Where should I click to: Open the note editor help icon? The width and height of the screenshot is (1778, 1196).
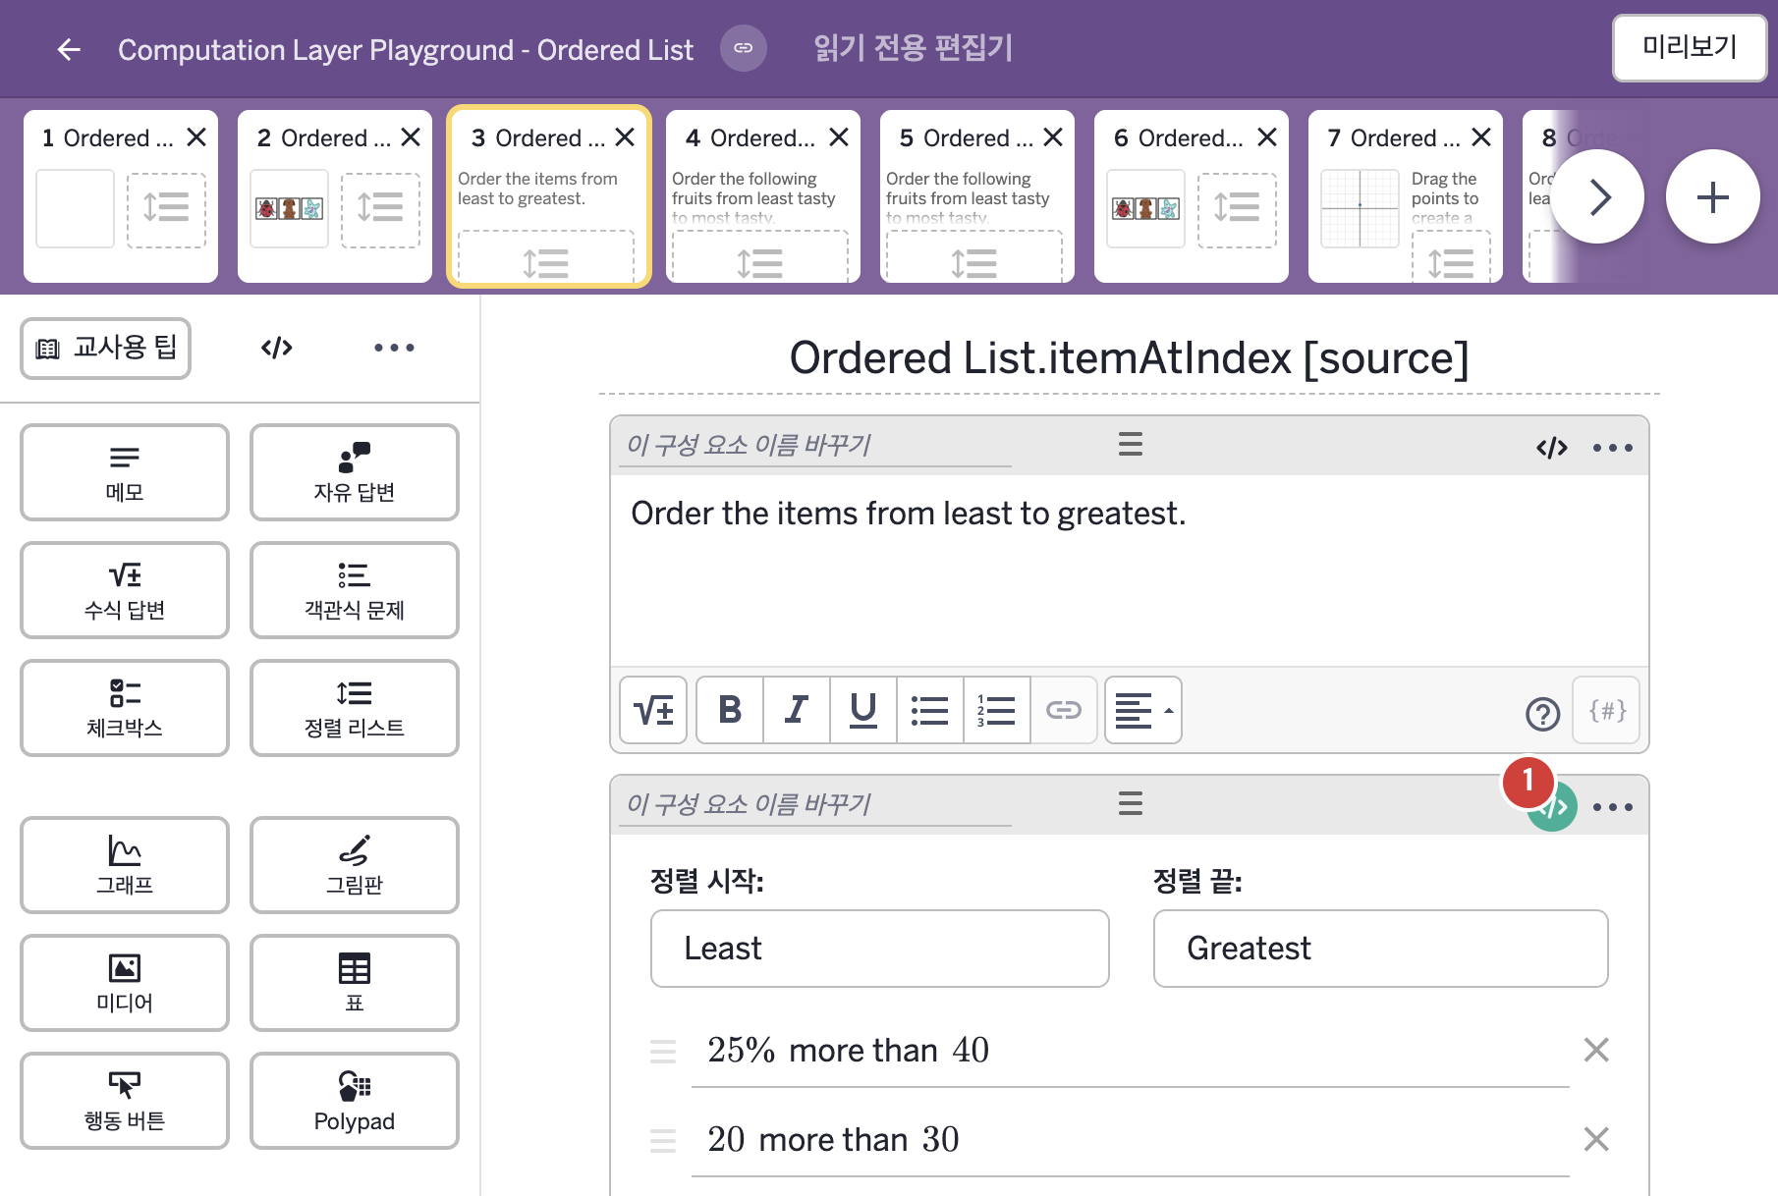(1542, 714)
